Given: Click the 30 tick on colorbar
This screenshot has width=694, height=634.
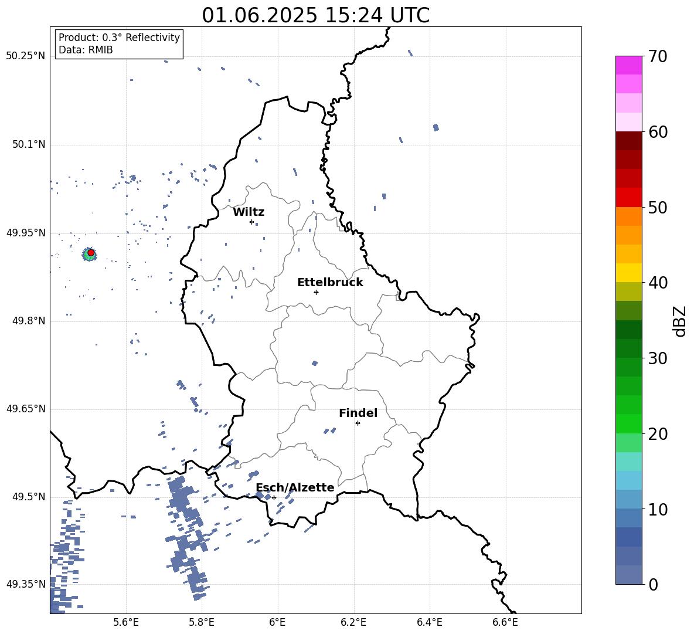Looking at the screenshot, I should (658, 358).
